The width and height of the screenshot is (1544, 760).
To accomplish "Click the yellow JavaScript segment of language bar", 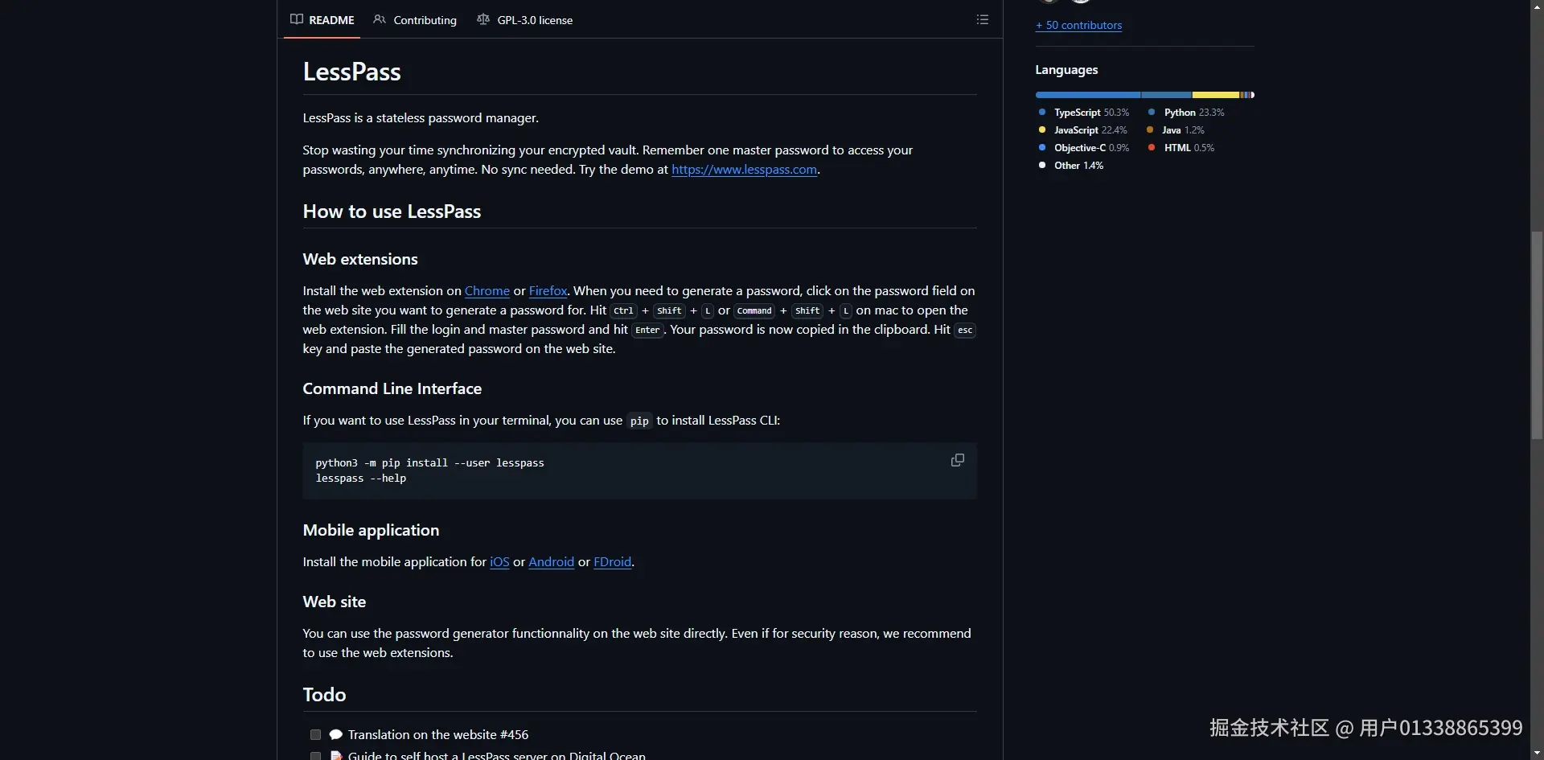I will pyautogui.click(x=1215, y=95).
